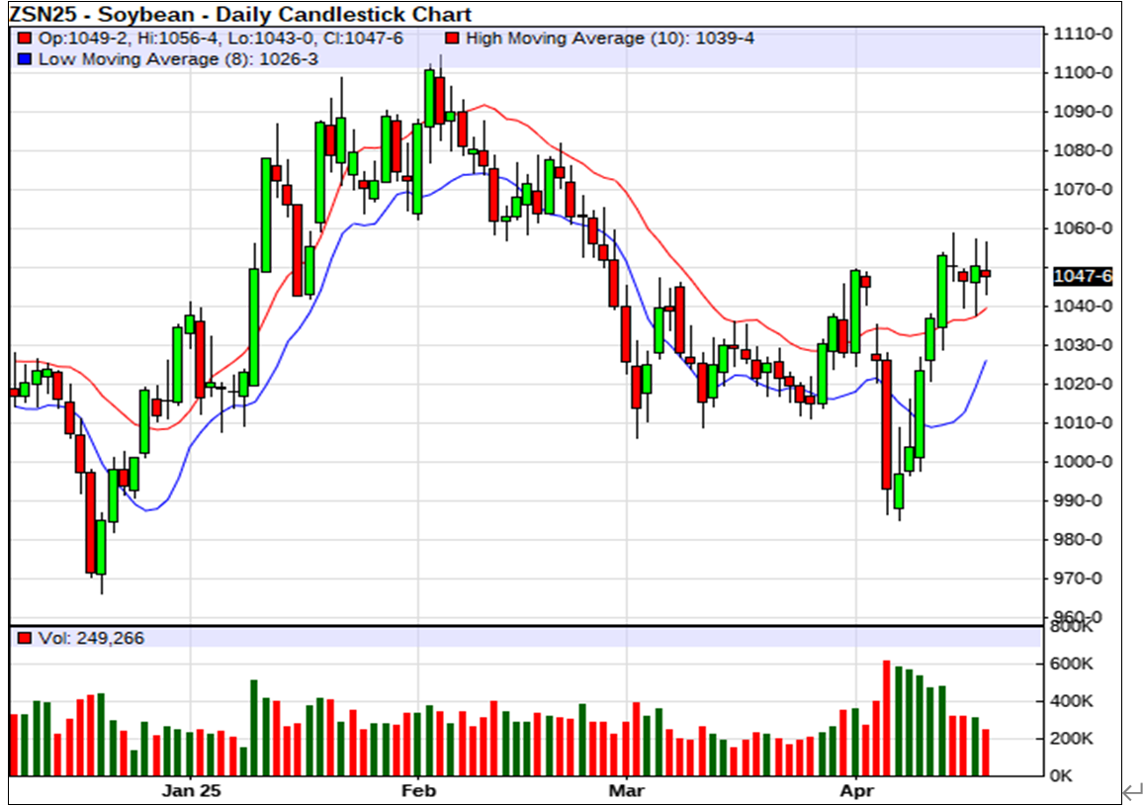Select the current price tag 1047-6
This screenshot has width=1143, height=806.
[1083, 276]
